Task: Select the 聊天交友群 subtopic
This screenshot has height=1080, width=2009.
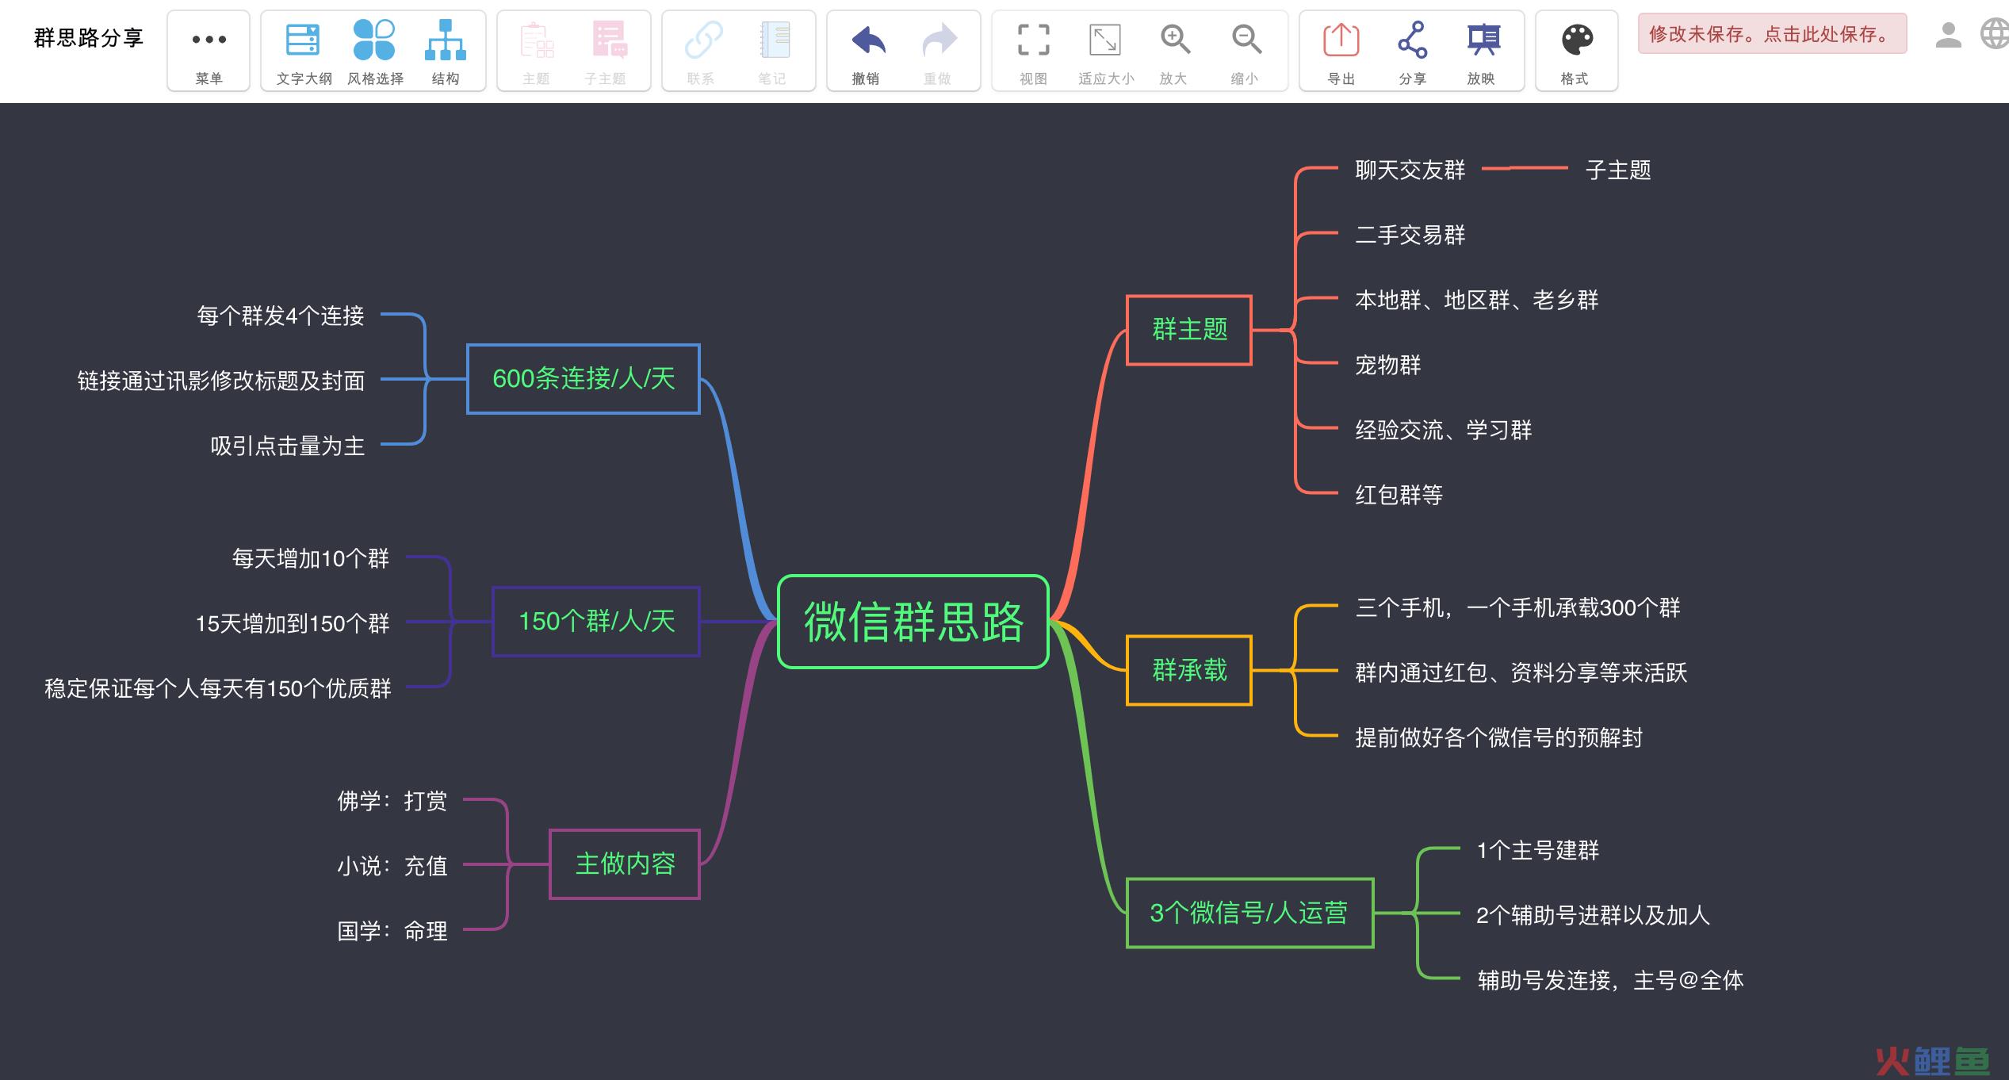Action: pos(1410,170)
